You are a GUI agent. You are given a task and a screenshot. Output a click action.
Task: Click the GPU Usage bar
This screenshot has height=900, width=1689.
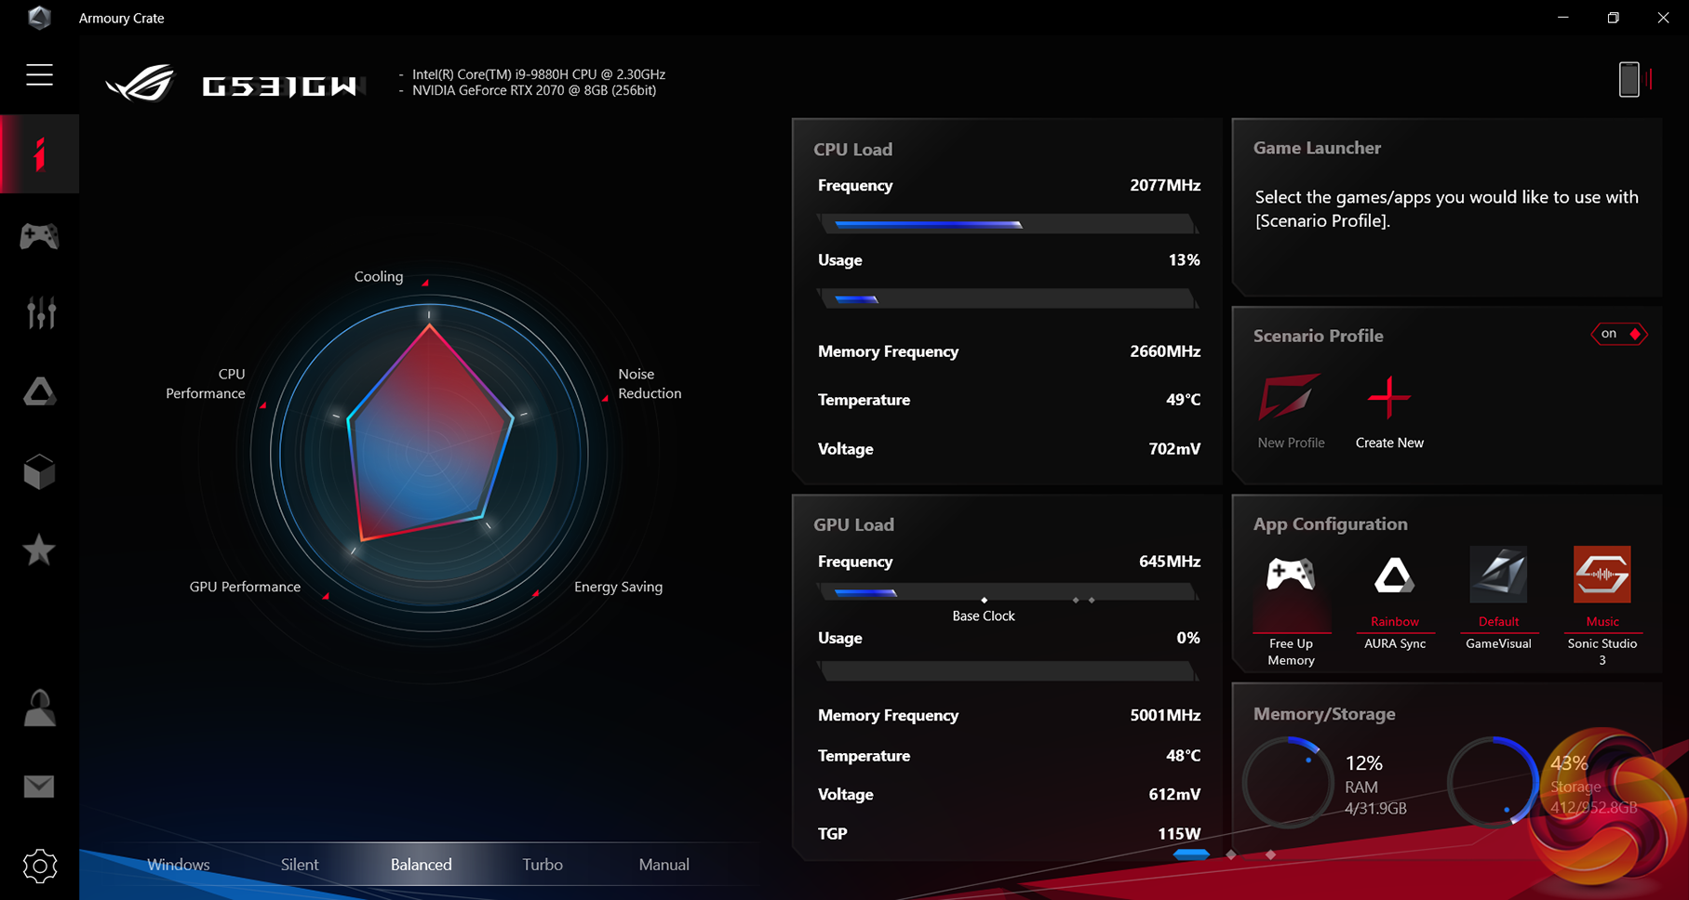[x=1008, y=670]
